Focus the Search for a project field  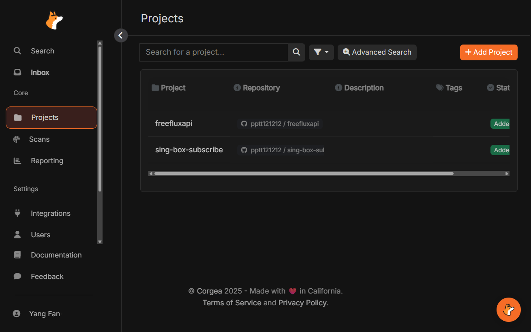coord(214,52)
